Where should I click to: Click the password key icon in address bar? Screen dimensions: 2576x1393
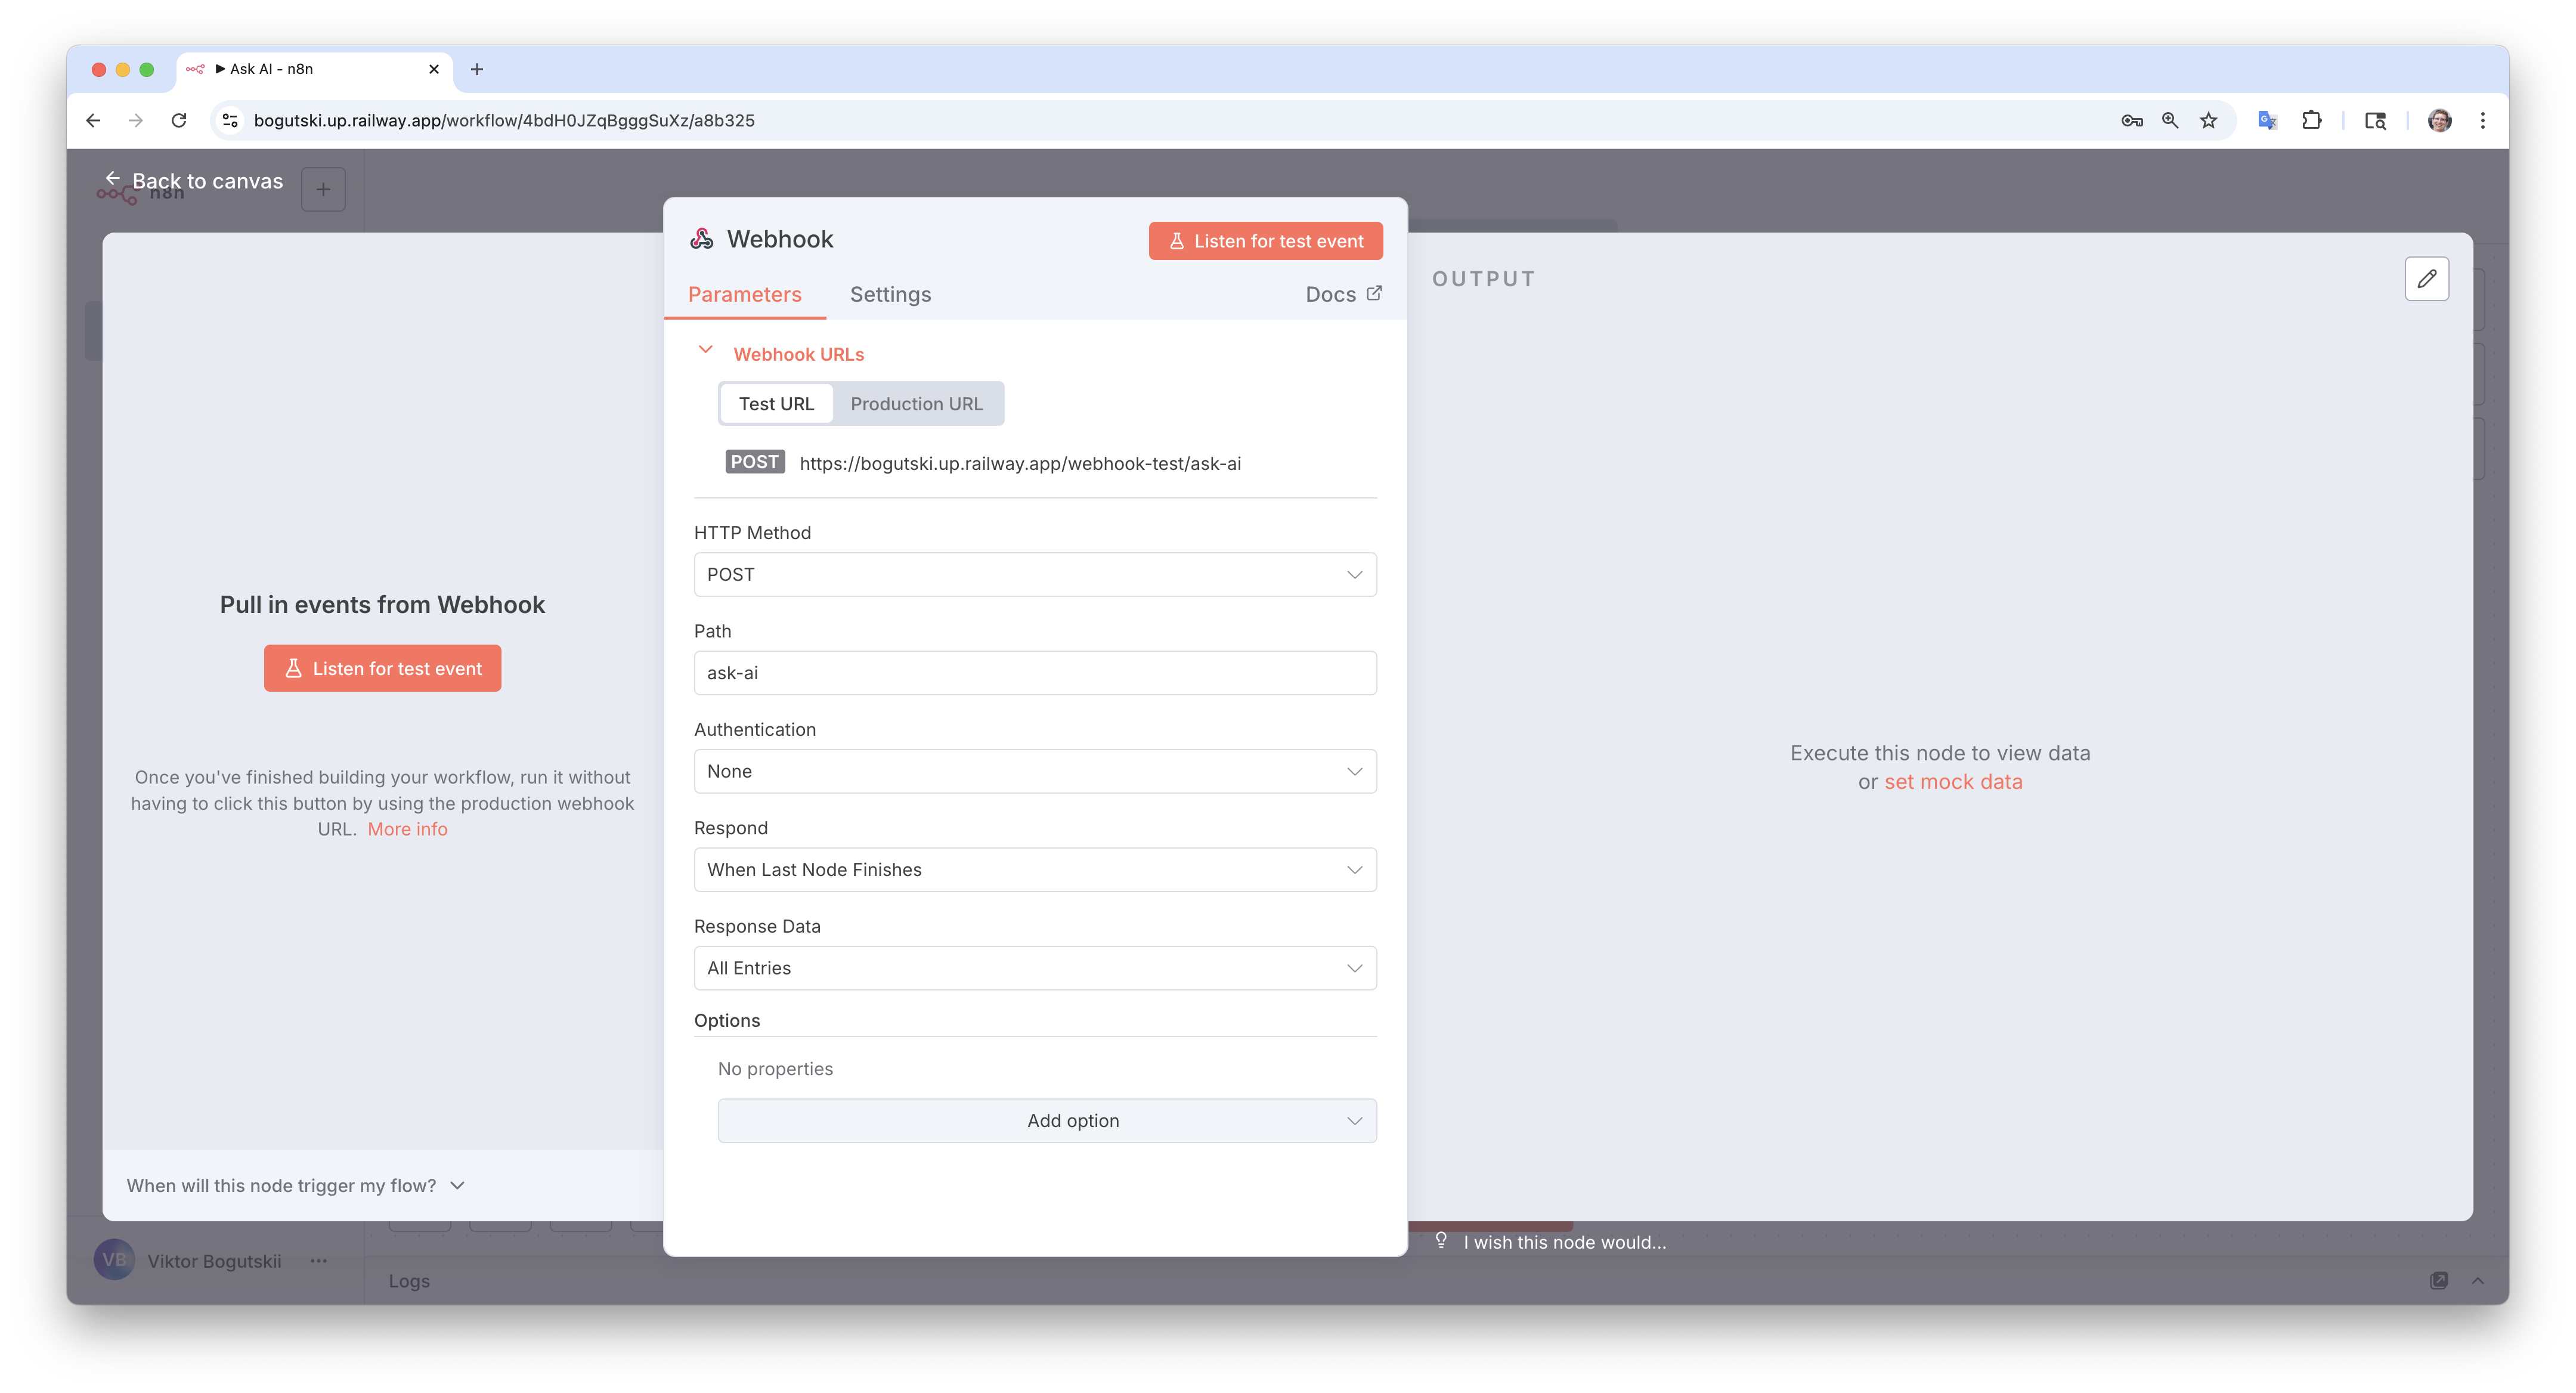[2131, 121]
